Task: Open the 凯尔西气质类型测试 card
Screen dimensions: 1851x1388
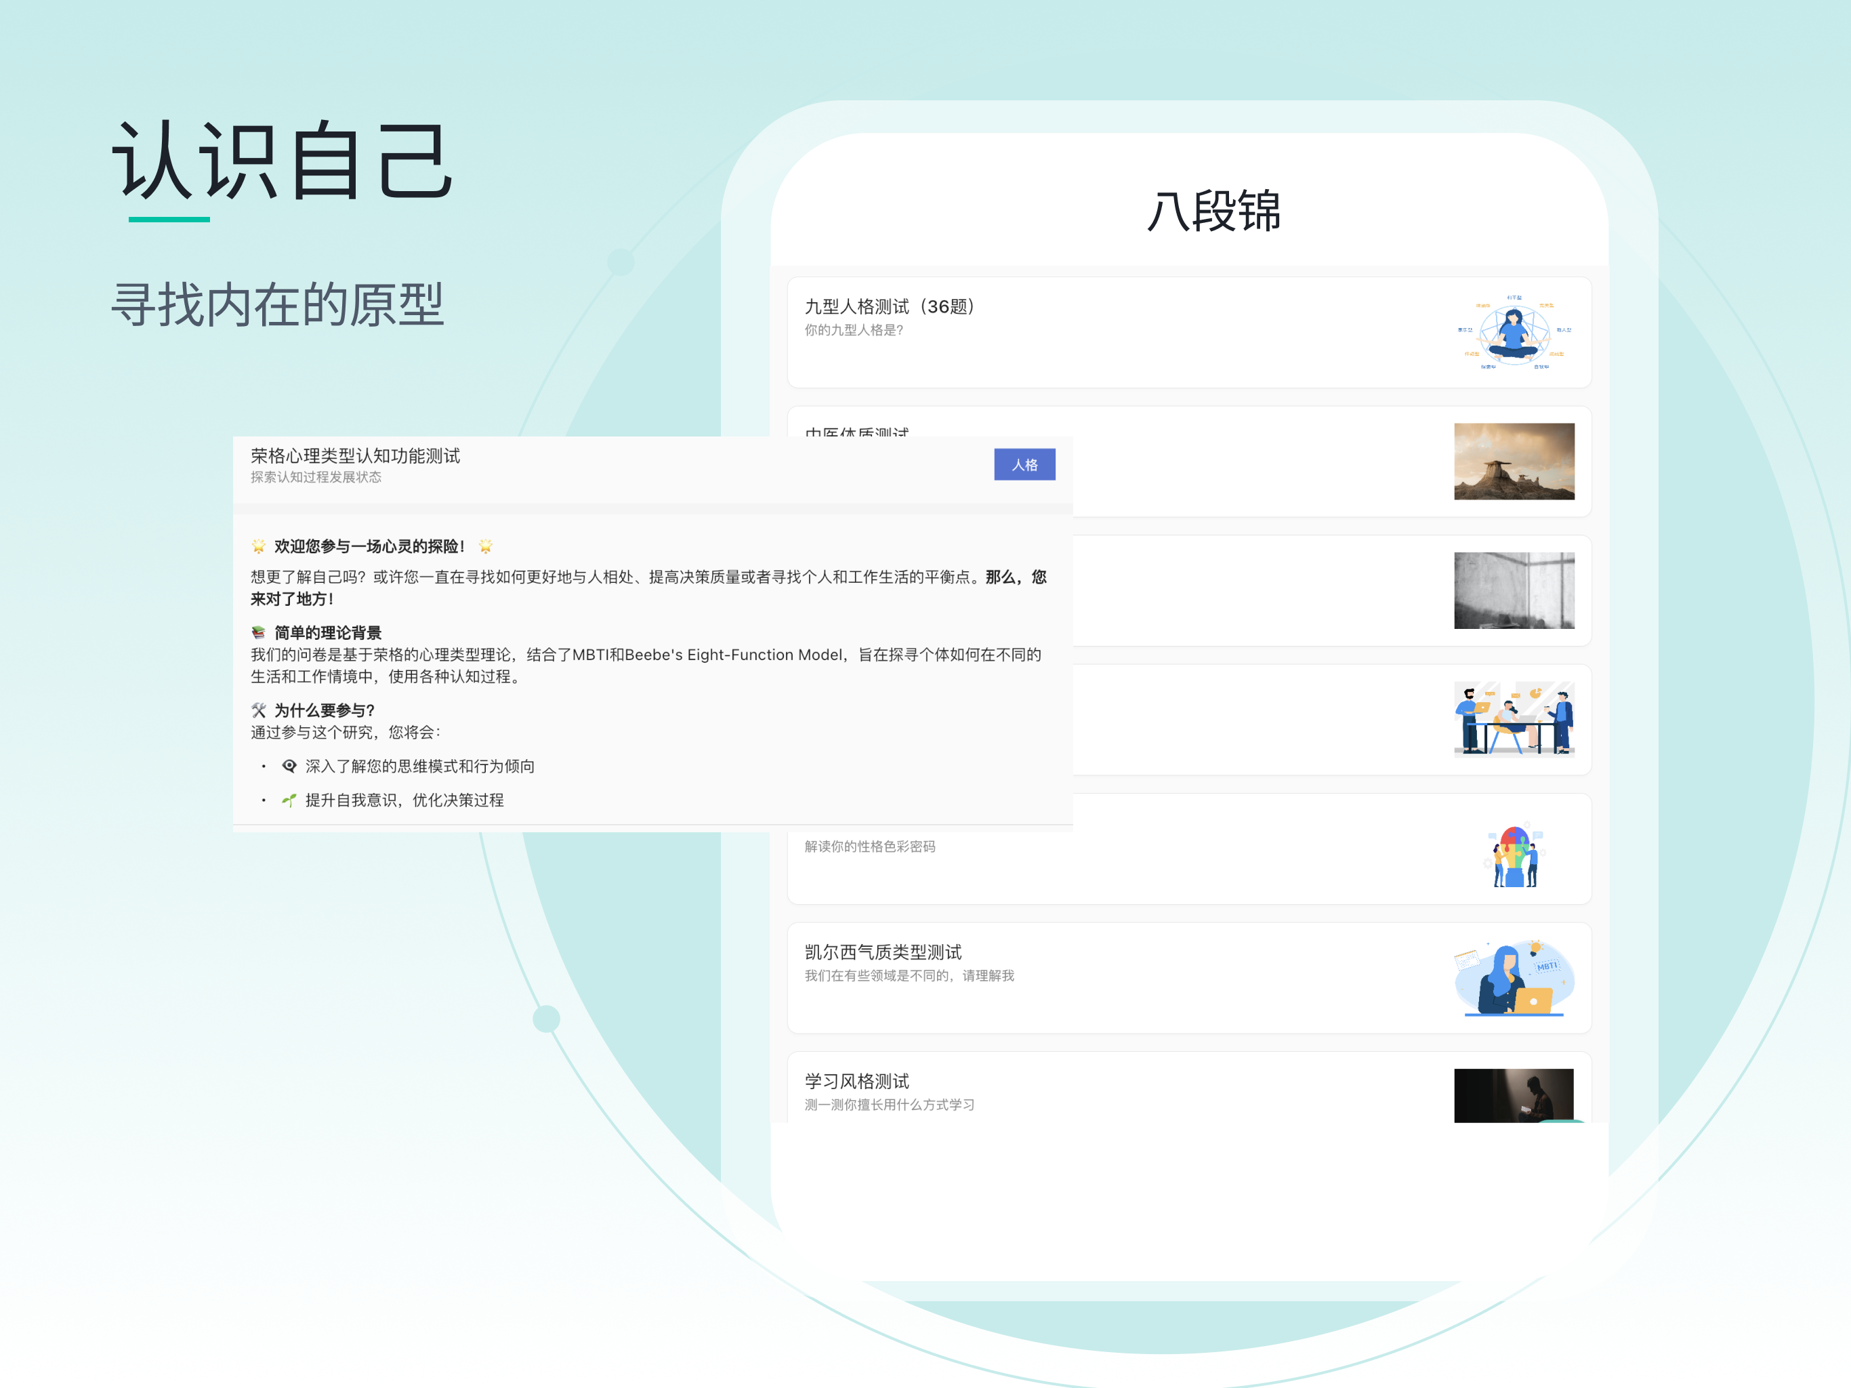Action: pos(1188,978)
